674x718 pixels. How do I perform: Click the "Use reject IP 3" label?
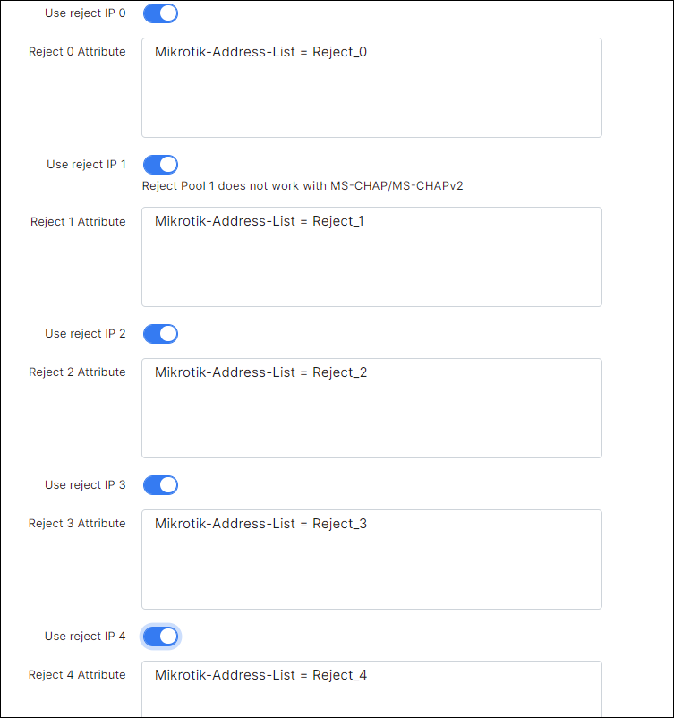pos(85,485)
